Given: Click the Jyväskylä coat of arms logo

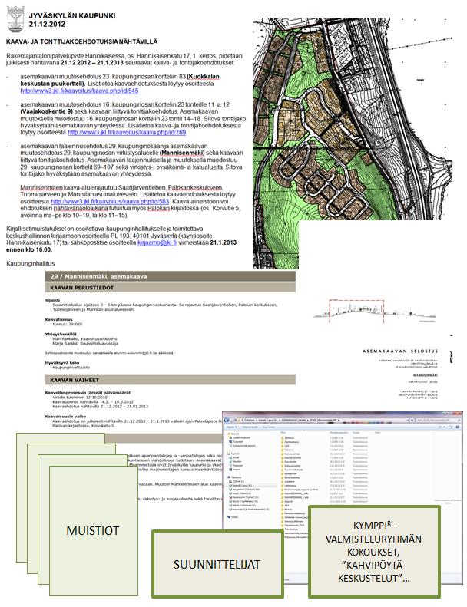Looking at the screenshot, I should pos(15,18).
